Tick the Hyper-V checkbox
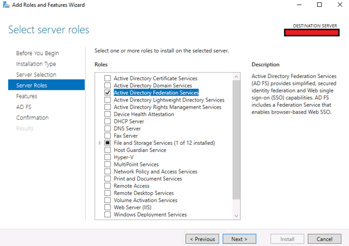 click(107, 157)
